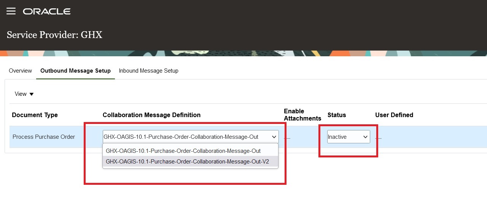Expand the Collaboration Message Definition dropdown
487x219 pixels.
point(191,137)
